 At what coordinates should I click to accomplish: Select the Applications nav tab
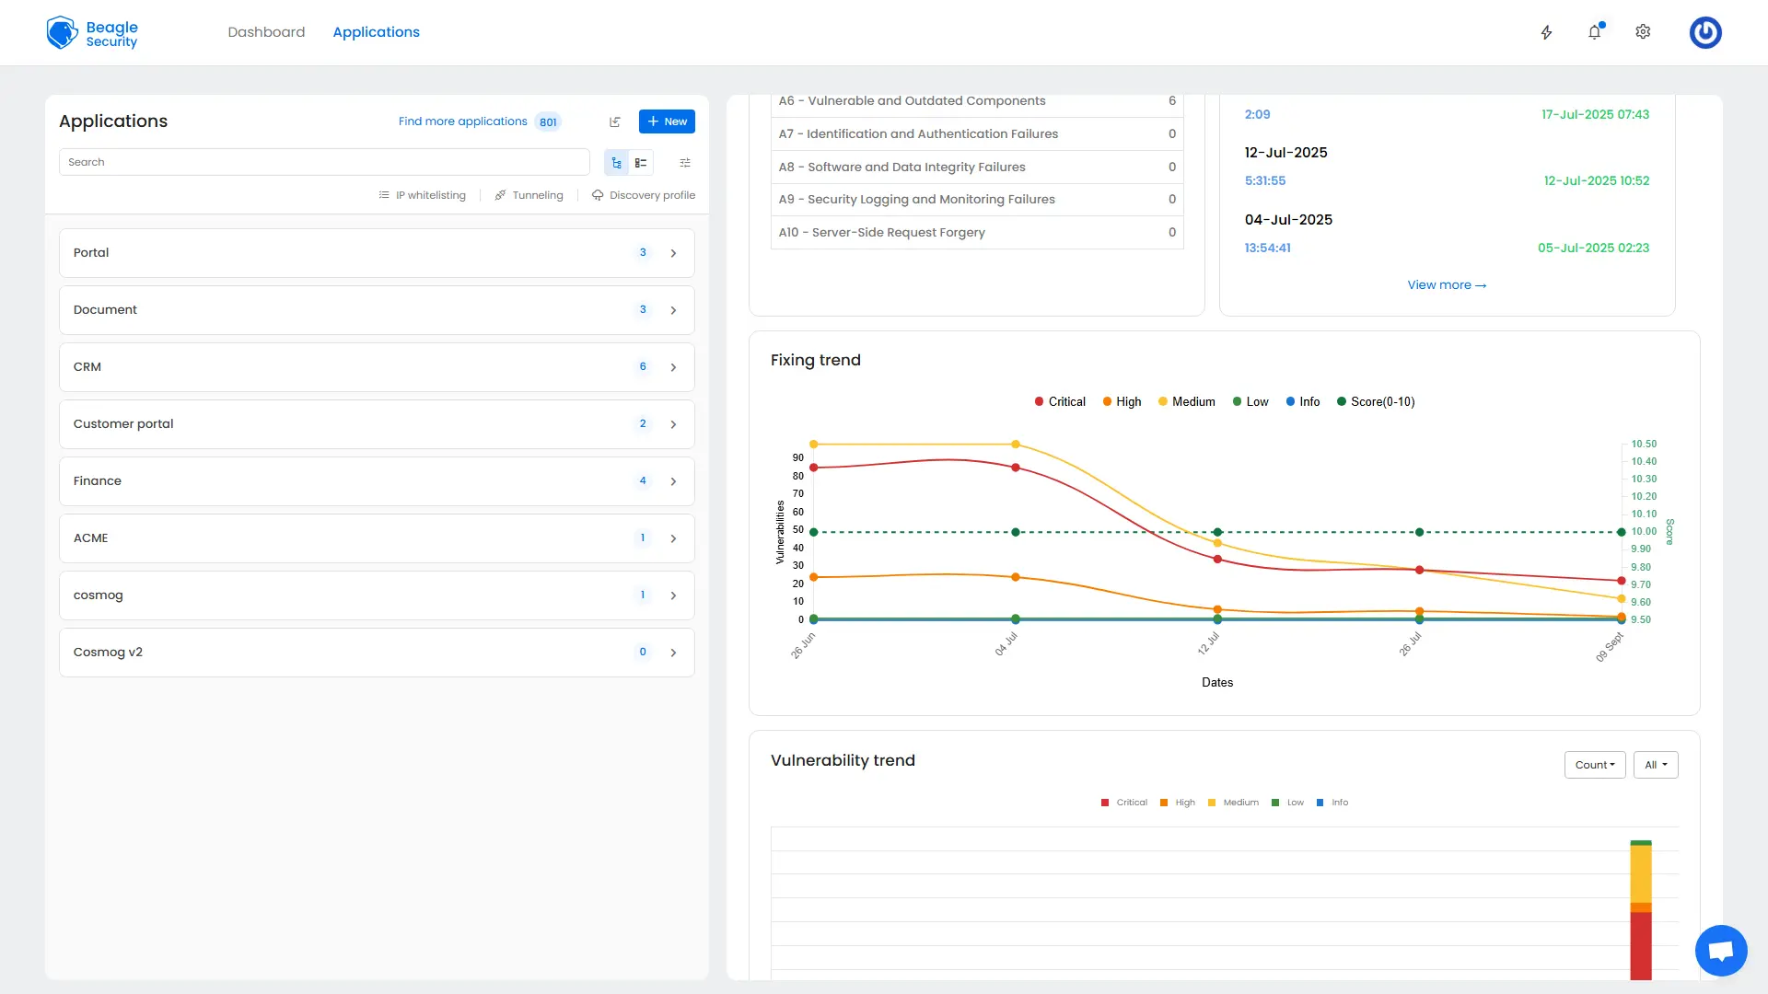tap(376, 32)
